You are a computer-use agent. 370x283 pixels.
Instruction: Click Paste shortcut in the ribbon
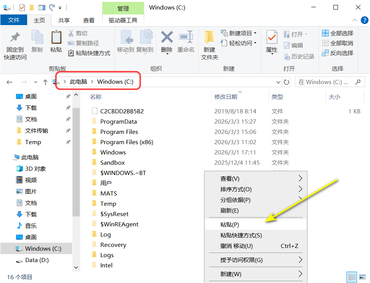click(89, 53)
